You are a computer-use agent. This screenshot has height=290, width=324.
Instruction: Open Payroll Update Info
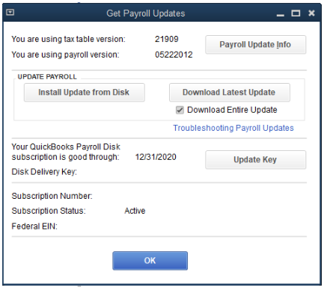coord(256,45)
